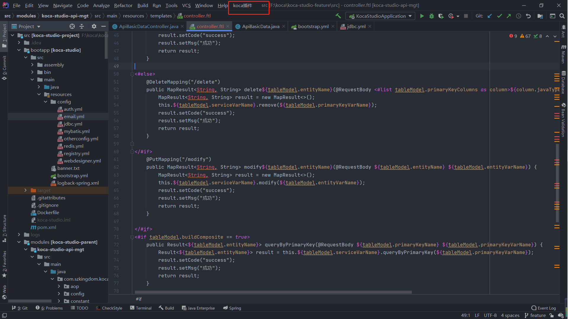Expand the target folder in project tree
Image resolution: width=568 pixels, height=319 pixels.
(x=25, y=190)
